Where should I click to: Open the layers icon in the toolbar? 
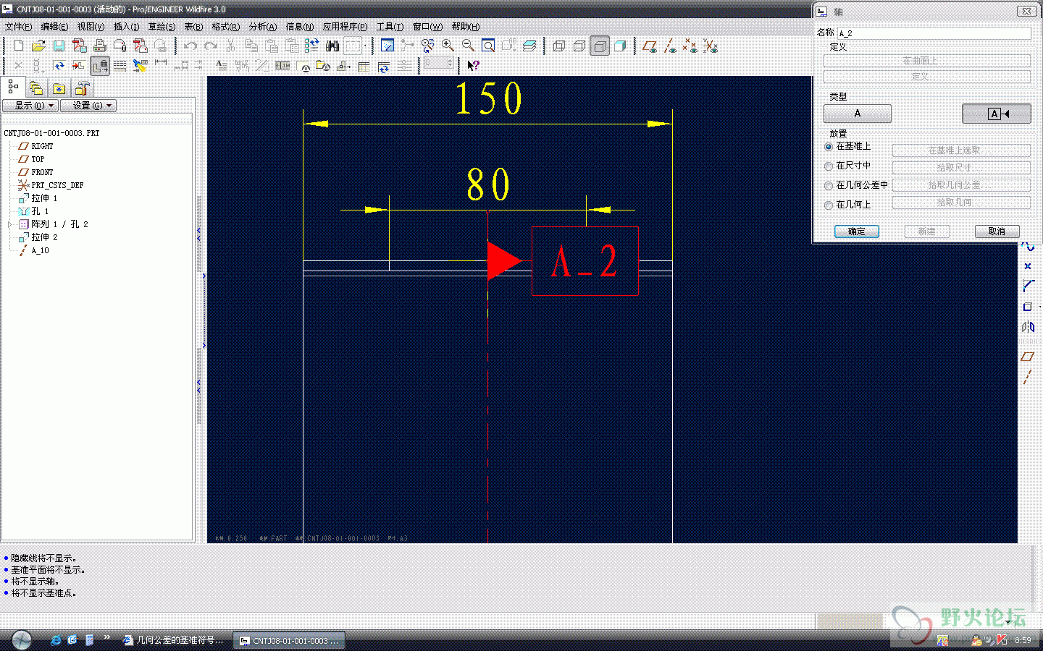coord(529,46)
